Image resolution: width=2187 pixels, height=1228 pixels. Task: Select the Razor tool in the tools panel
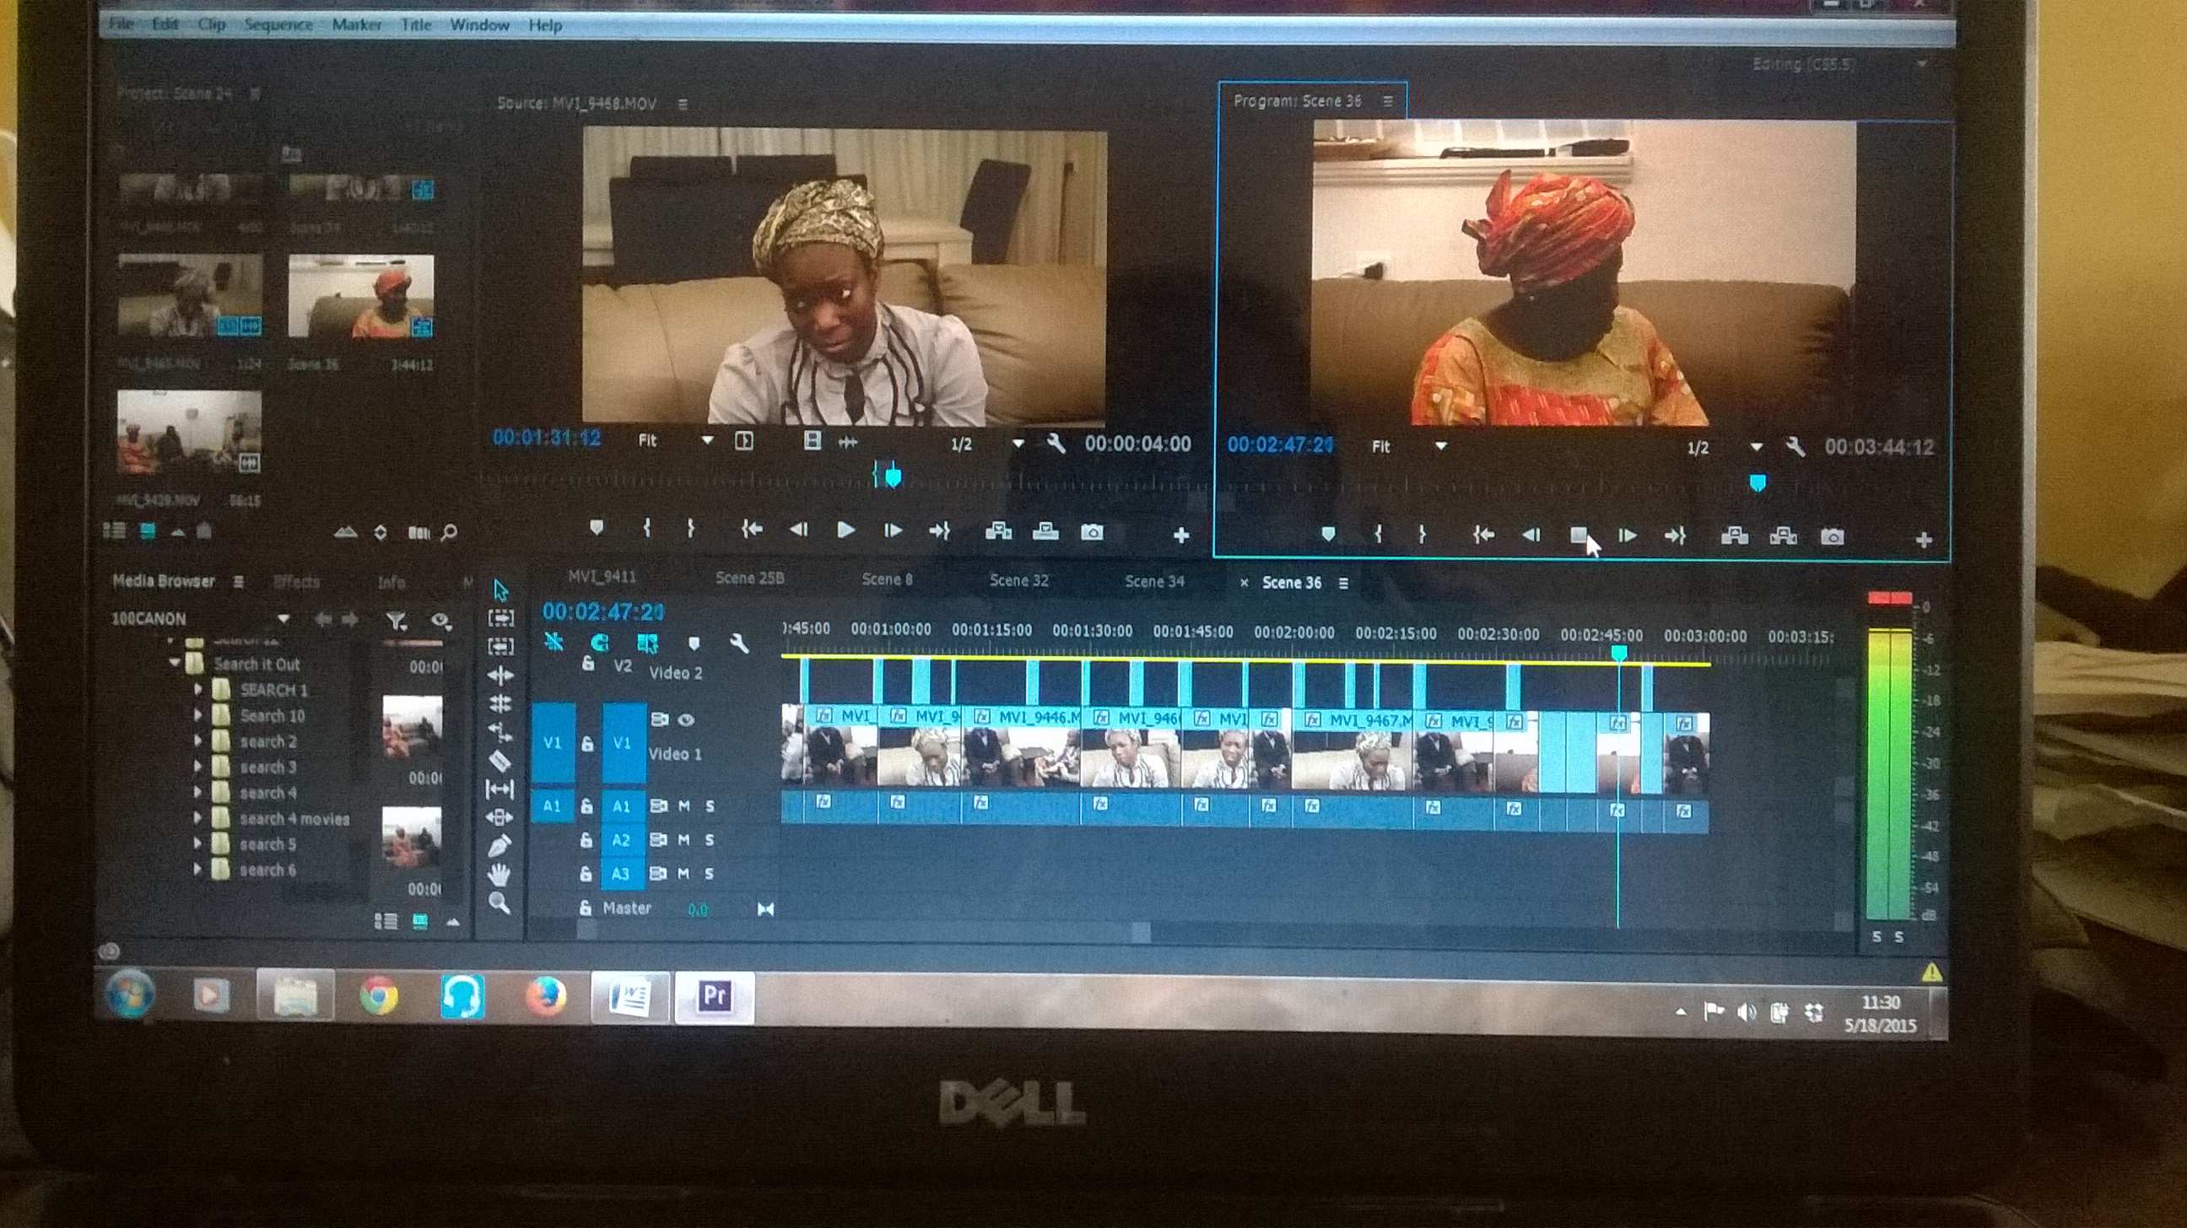(x=500, y=762)
